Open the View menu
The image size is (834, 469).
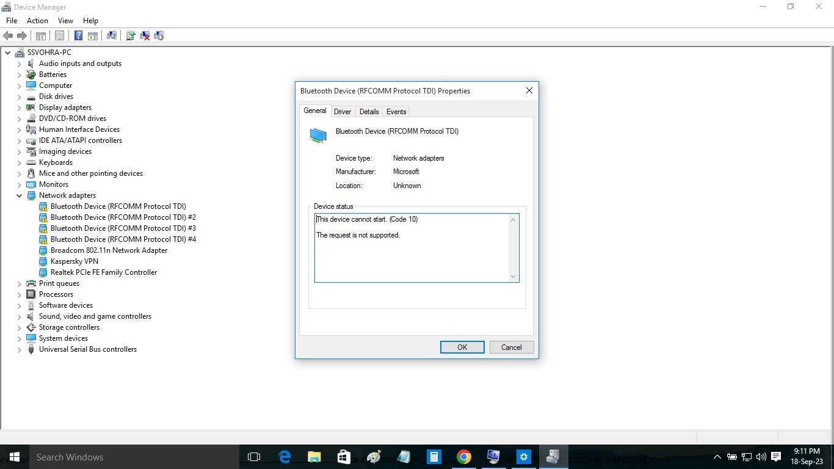[x=65, y=21]
